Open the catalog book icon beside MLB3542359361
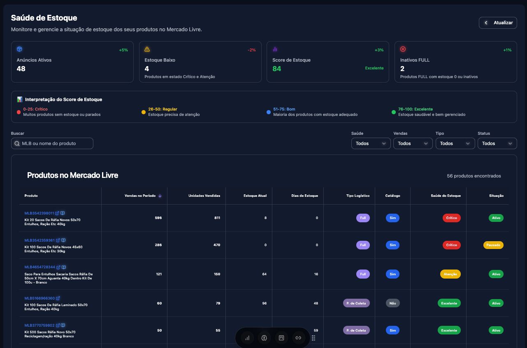 click(64, 240)
